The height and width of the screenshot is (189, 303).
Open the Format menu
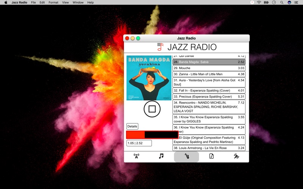pyautogui.click(x=53, y=2)
